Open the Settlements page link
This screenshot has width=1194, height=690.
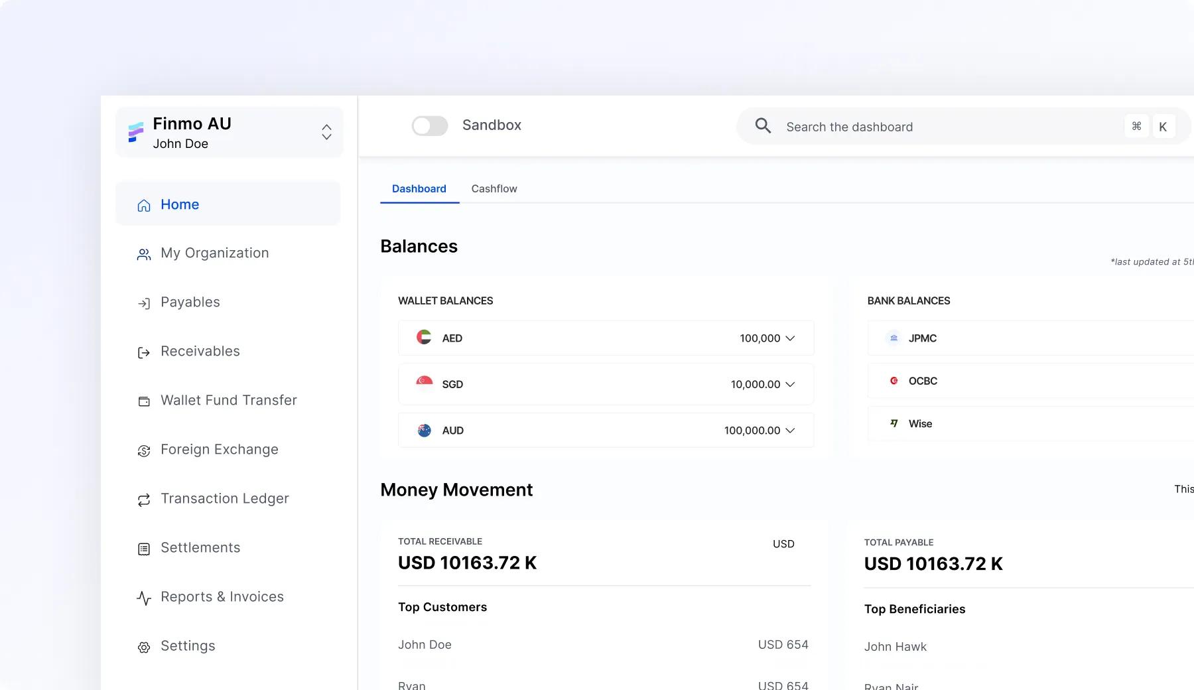(x=200, y=548)
